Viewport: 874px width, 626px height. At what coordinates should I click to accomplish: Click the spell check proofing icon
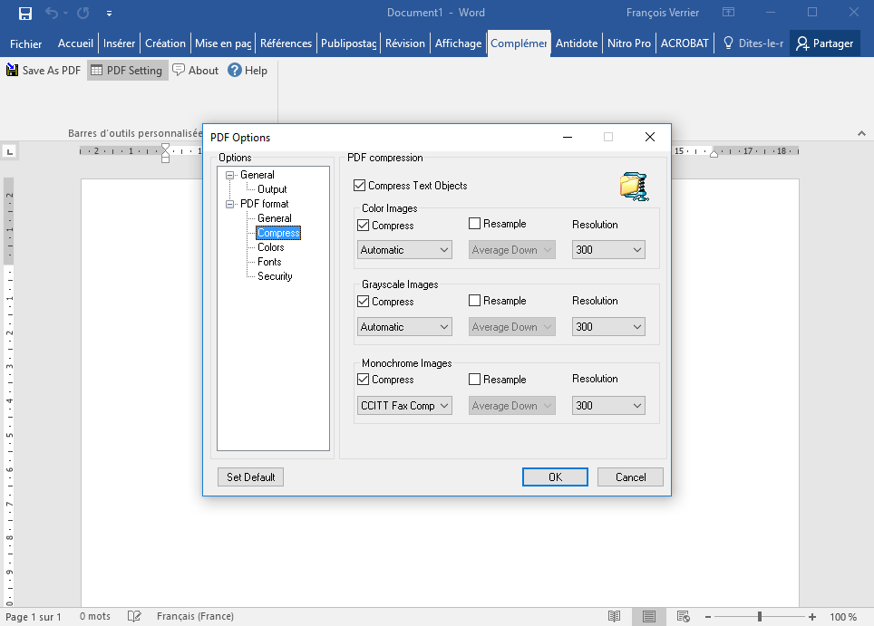coord(134,616)
